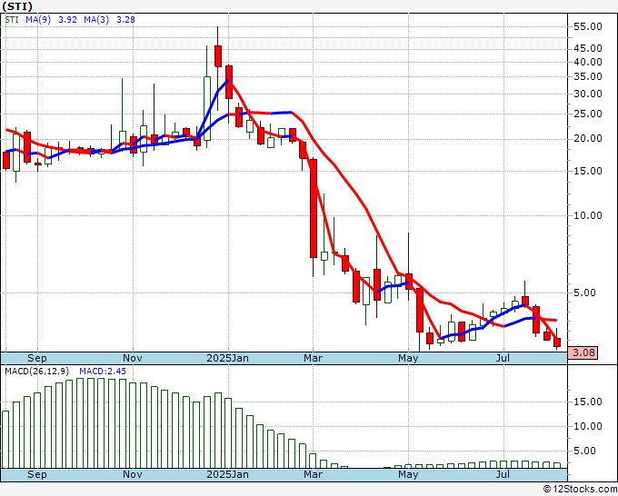The width and height of the screenshot is (618, 496).
Task: Click Sep on the MACD time axis
Action: click(x=37, y=474)
